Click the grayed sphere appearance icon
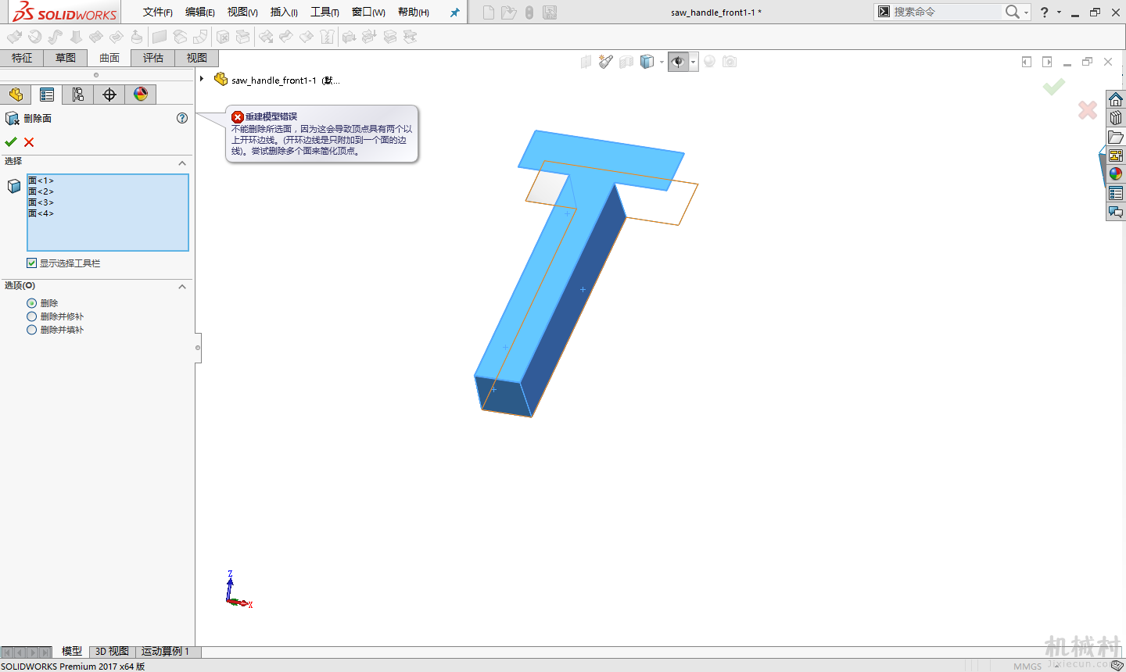This screenshot has height=672, width=1126. click(709, 62)
